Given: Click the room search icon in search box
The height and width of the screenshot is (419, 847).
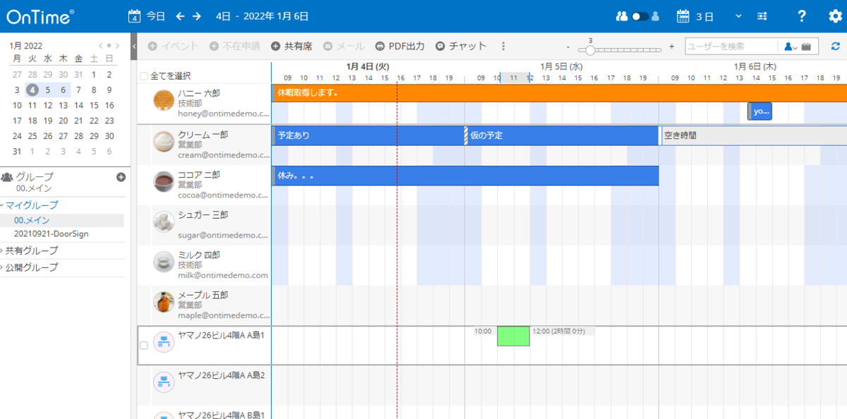Looking at the screenshot, I should [x=806, y=47].
